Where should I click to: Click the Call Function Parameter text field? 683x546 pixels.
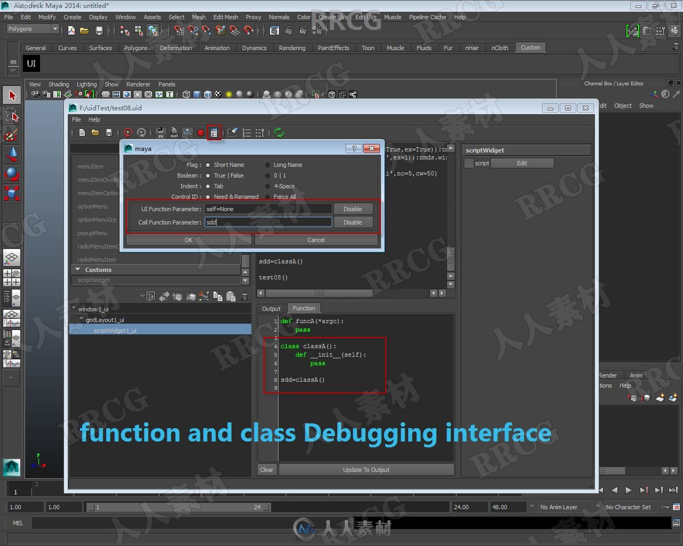268,222
